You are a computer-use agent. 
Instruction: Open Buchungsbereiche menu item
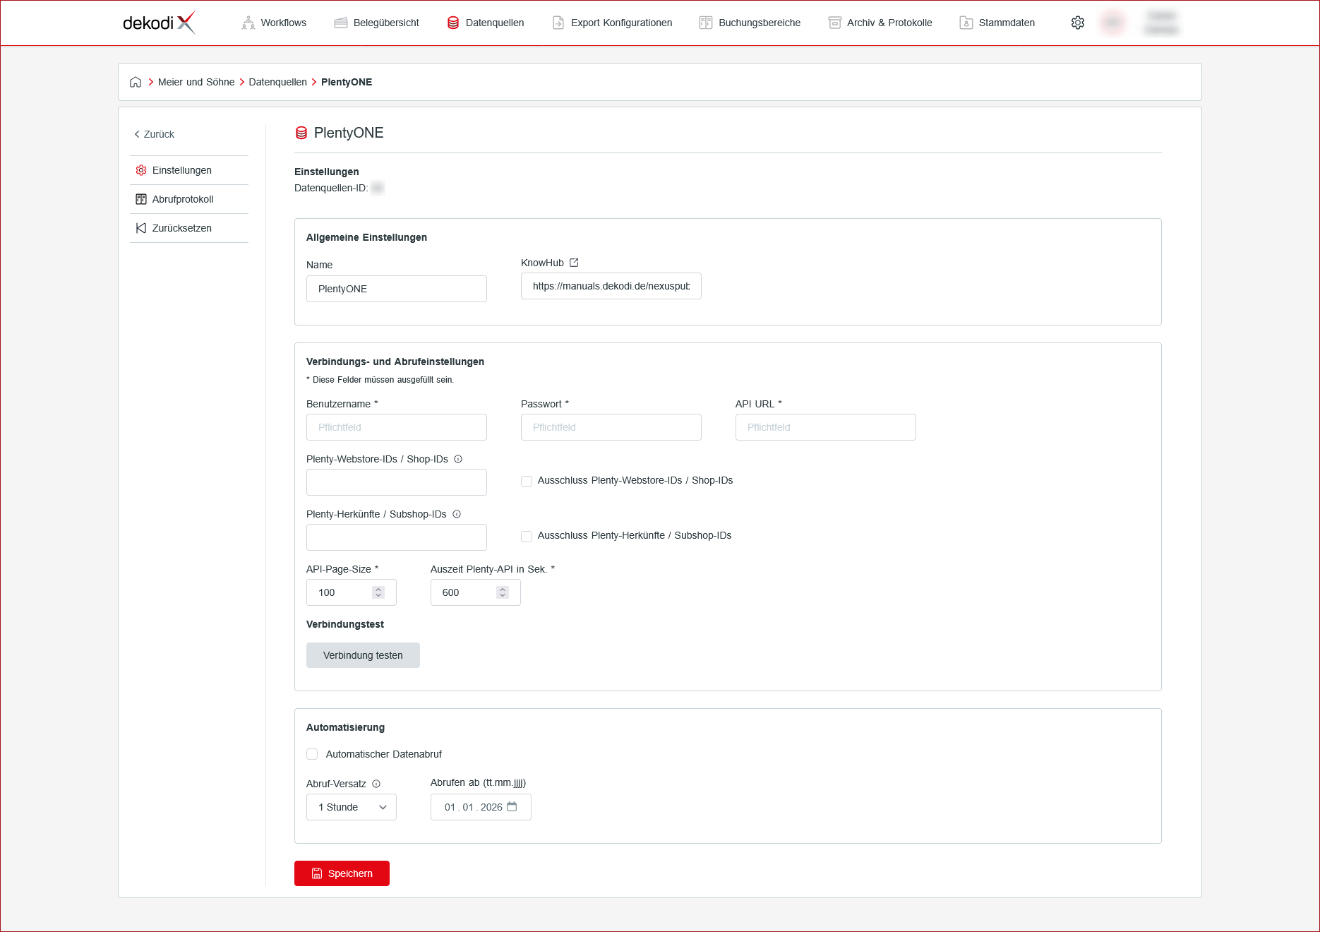pos(760,23)
